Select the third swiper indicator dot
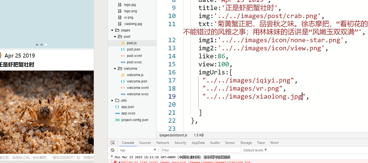This screenshot has height=163, width=368. 46,45
